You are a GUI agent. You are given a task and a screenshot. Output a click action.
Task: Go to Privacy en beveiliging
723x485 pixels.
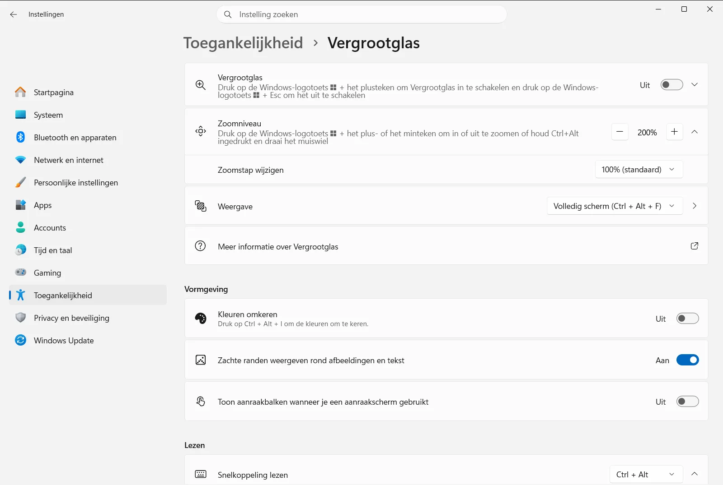click(88, 318)
